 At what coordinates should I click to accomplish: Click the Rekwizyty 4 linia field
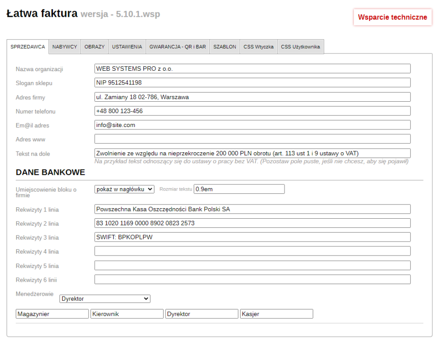pyautogui.click(x=252, y=251)
